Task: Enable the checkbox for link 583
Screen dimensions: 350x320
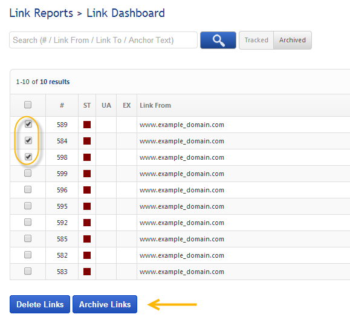Action: [x=28, y=271]
